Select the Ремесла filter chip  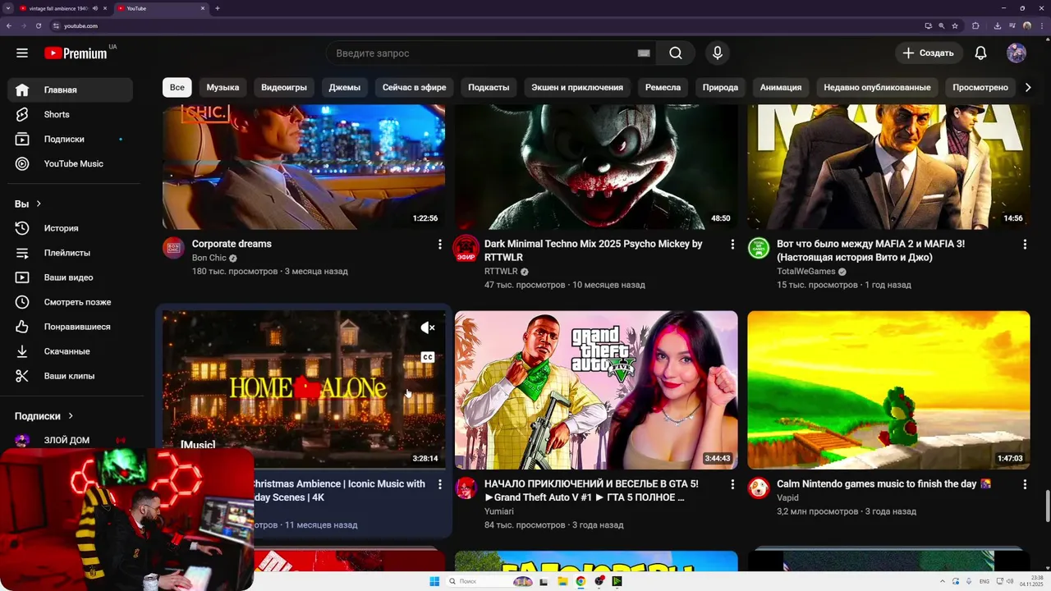(x=663, y=87)
